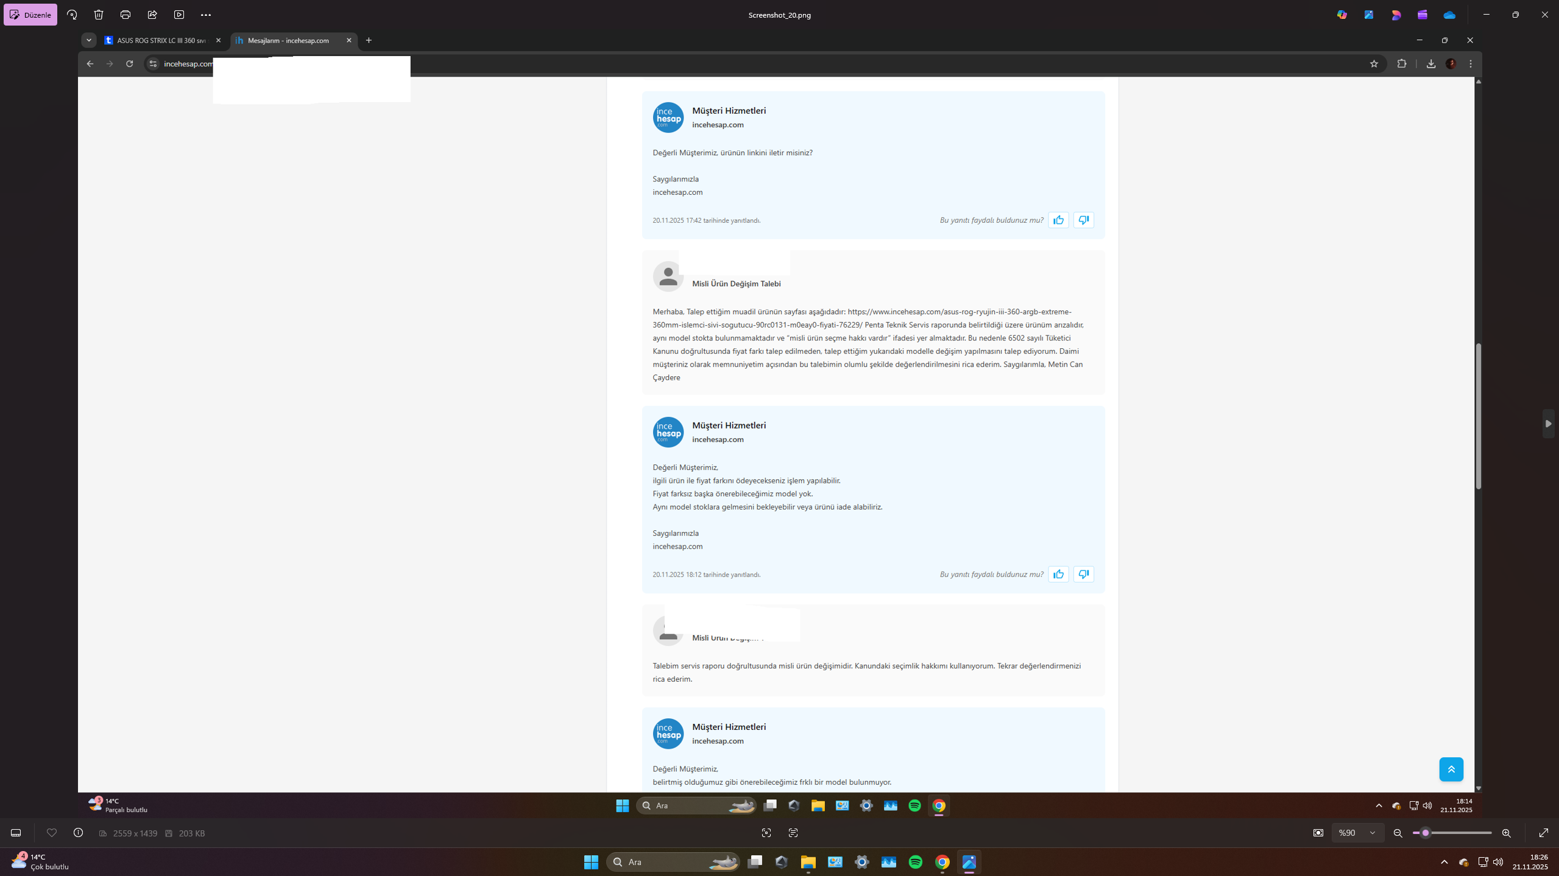This screenshot has height=876, width=1559.
Task: Click the Parçalı bulutlu weather in pictured taskbar
Action: pos(119,805)
